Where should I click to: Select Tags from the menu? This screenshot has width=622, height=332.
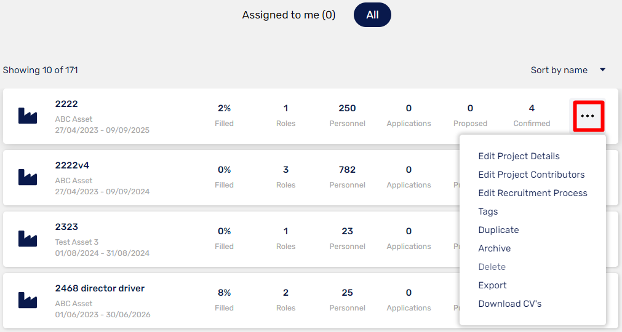tap(488, 211)
